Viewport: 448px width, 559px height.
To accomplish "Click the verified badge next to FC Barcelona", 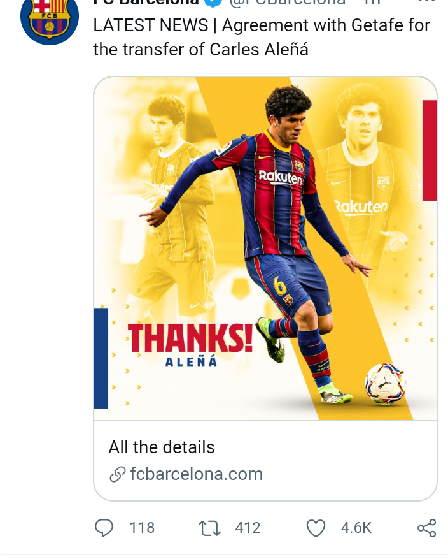I will click(x=213, y=3).
